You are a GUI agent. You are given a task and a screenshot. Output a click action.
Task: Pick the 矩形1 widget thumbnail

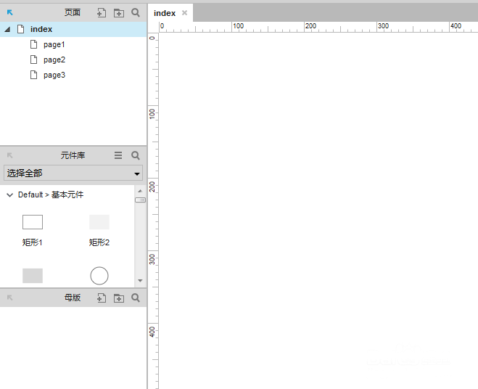[x=33, y=222]
